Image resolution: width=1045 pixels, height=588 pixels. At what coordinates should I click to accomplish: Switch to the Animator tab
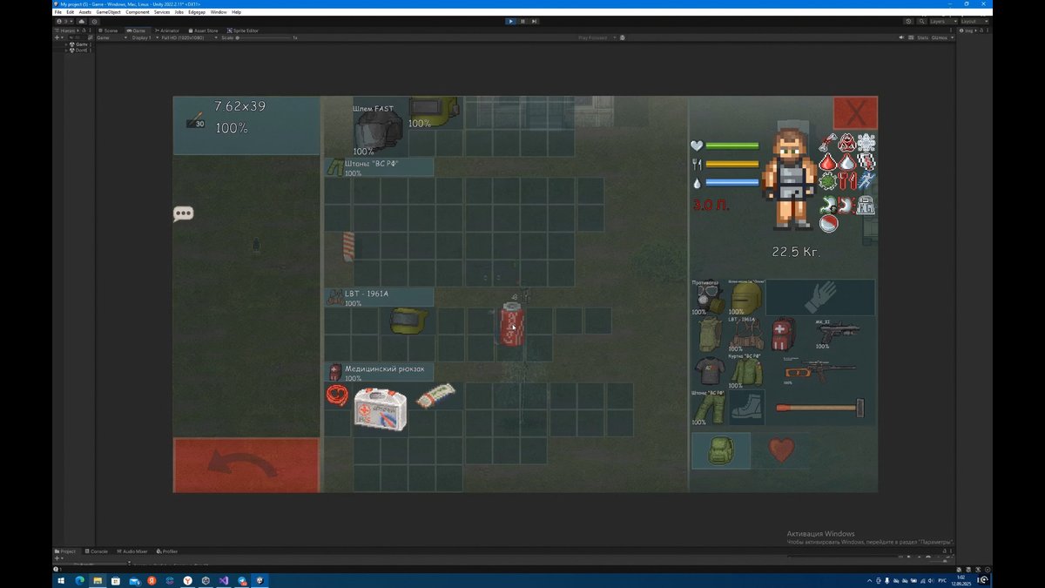pos(167,30)
